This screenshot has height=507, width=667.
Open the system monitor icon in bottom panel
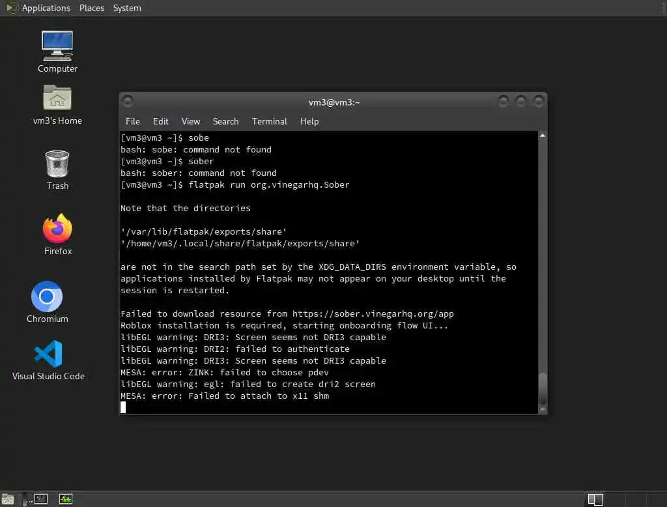click(66, 499)
